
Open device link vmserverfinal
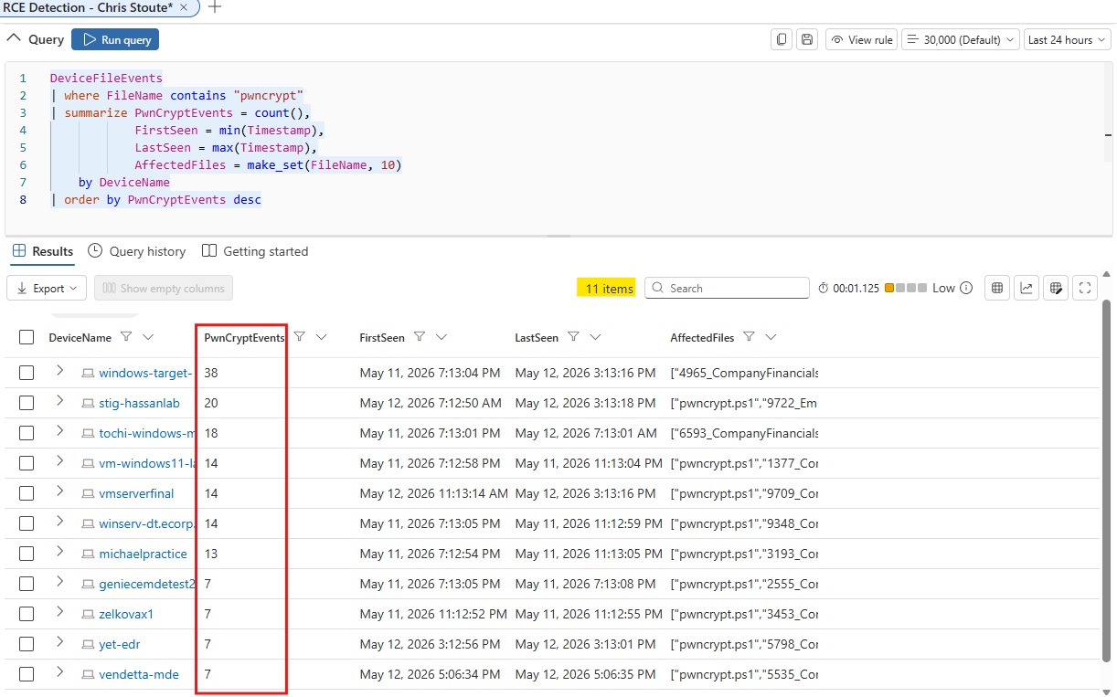pos(136,493)
